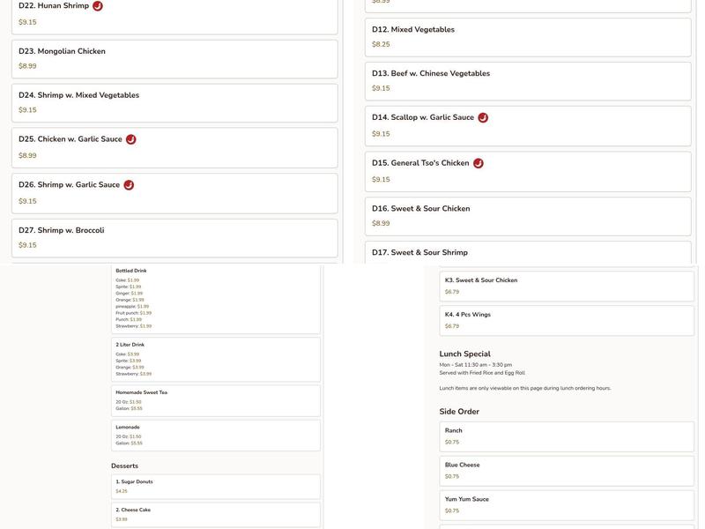This screenshot has height=529, width=705.
Task: Select D12 Mixed Vegetables
Action: click(x=527, y=36)
